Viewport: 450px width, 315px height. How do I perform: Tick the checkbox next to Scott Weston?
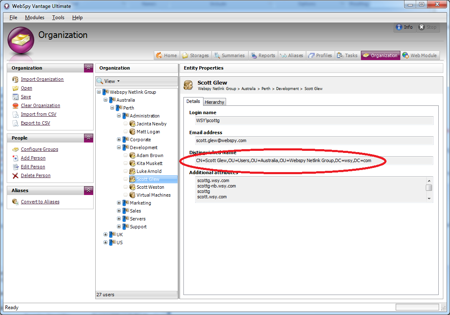(125, 187)
